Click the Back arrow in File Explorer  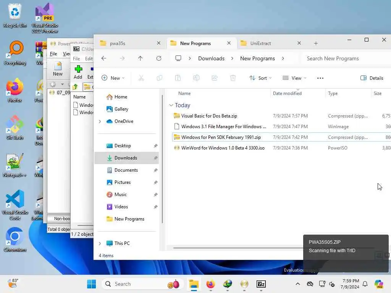pyautogui.click(x=104, y=58)
